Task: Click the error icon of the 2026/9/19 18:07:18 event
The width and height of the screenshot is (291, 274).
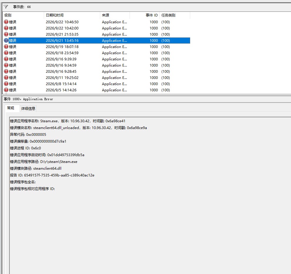Action: click(x=6, y=47)
